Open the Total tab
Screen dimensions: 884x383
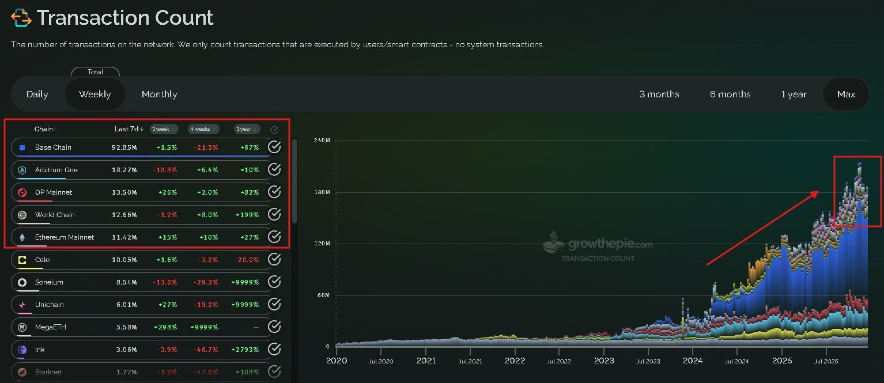point(95,72)
